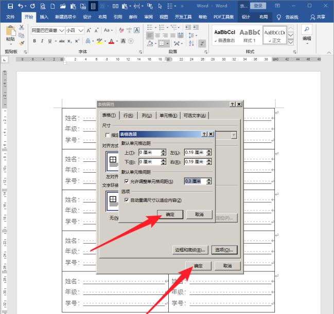Open the font name dropdown 阿里巴巴普惠
334x314 pixels.
point(62,30)
